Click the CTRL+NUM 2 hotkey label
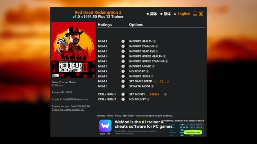This screenshot has width=257, height=144. [x=107, y=99]
